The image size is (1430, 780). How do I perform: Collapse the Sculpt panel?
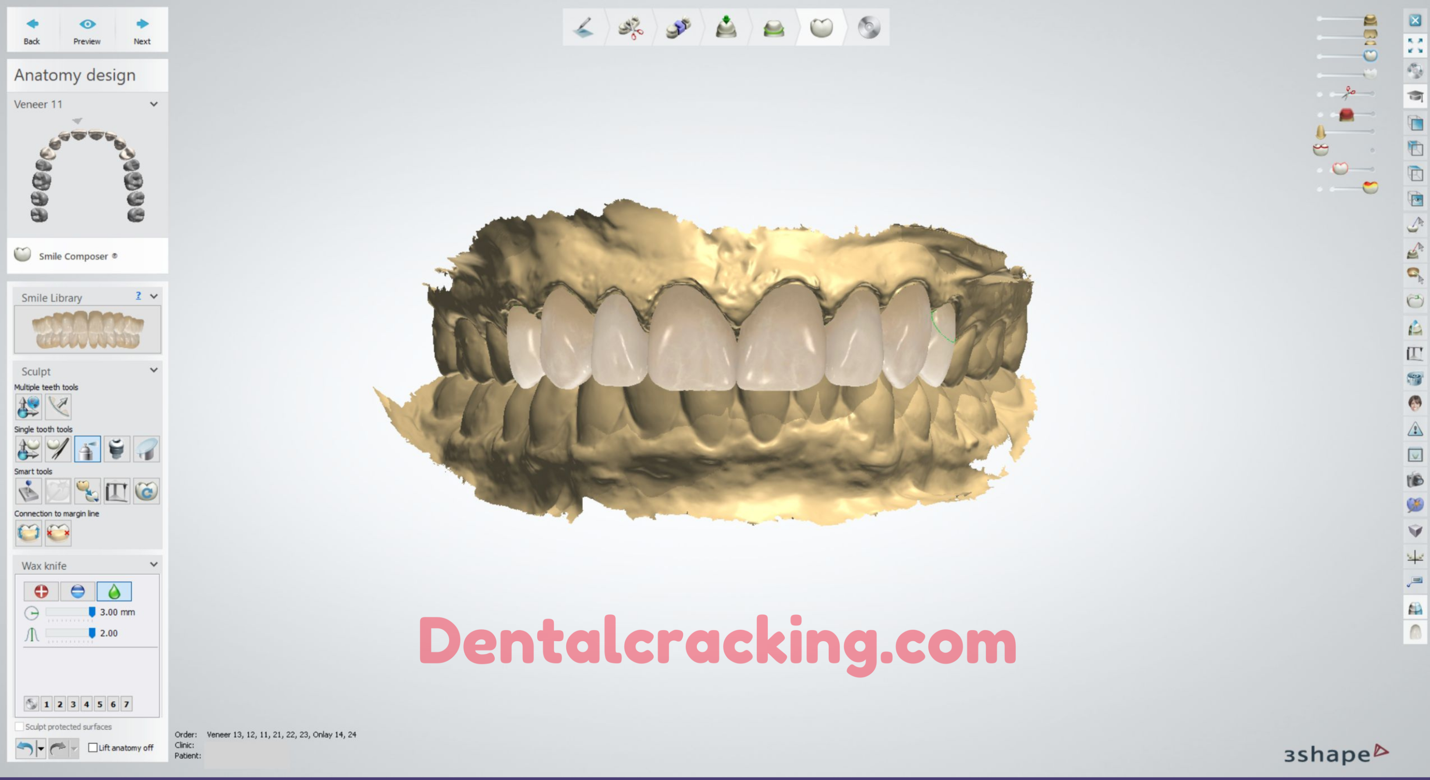[154, 371]
